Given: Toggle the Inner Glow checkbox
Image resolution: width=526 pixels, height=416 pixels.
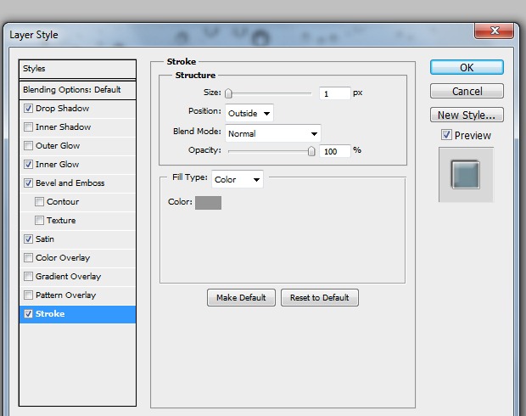Looking at the screenshot, I should [29, 164].
